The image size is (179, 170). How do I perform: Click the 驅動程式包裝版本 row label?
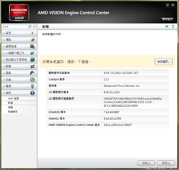(x=59, y=73)
